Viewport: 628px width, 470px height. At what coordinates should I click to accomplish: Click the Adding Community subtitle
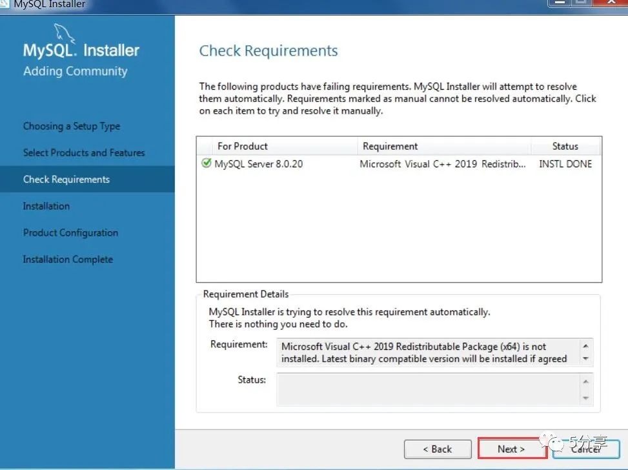[76, 71]
